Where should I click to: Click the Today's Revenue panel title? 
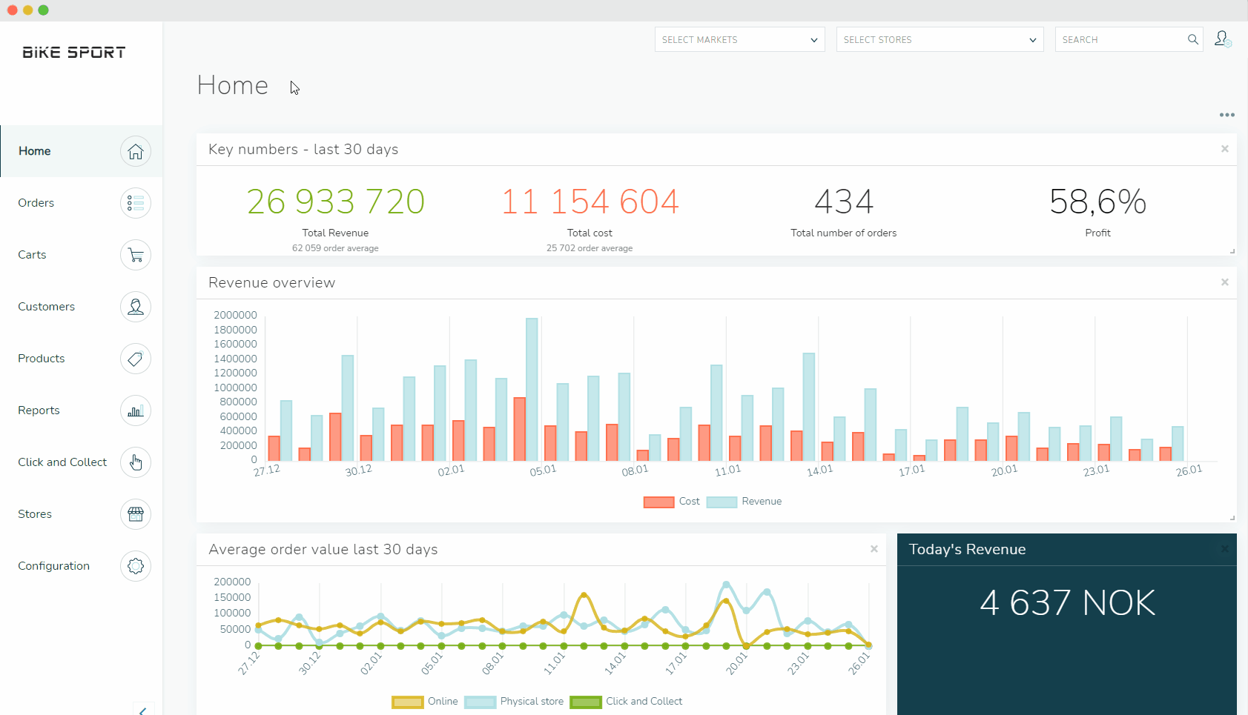point(967,549)
